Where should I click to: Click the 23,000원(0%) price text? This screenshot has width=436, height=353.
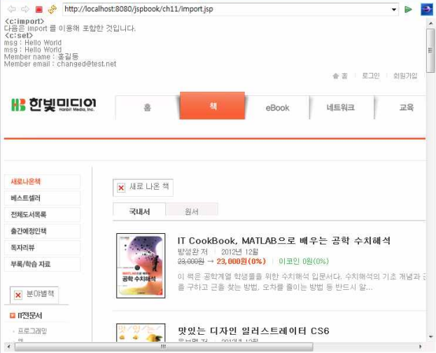241,261
